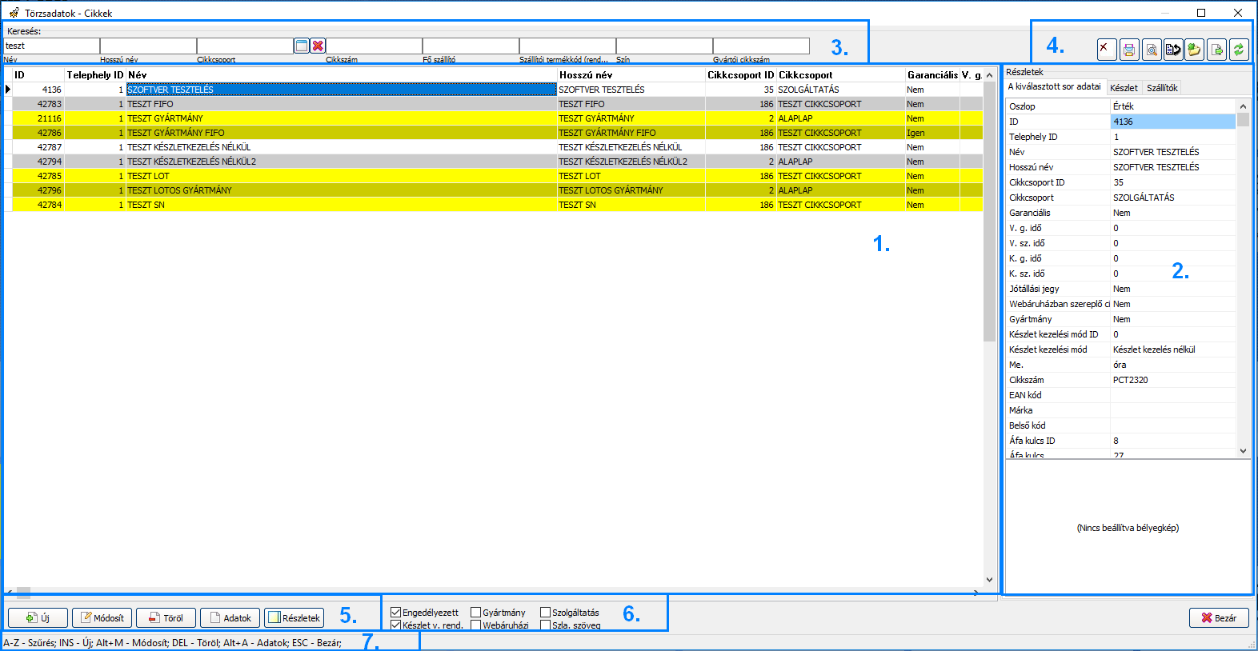Switch to the Készlet tab
The height and width of the screenshot is (651, 1258).
click(x=1123, y=88)
